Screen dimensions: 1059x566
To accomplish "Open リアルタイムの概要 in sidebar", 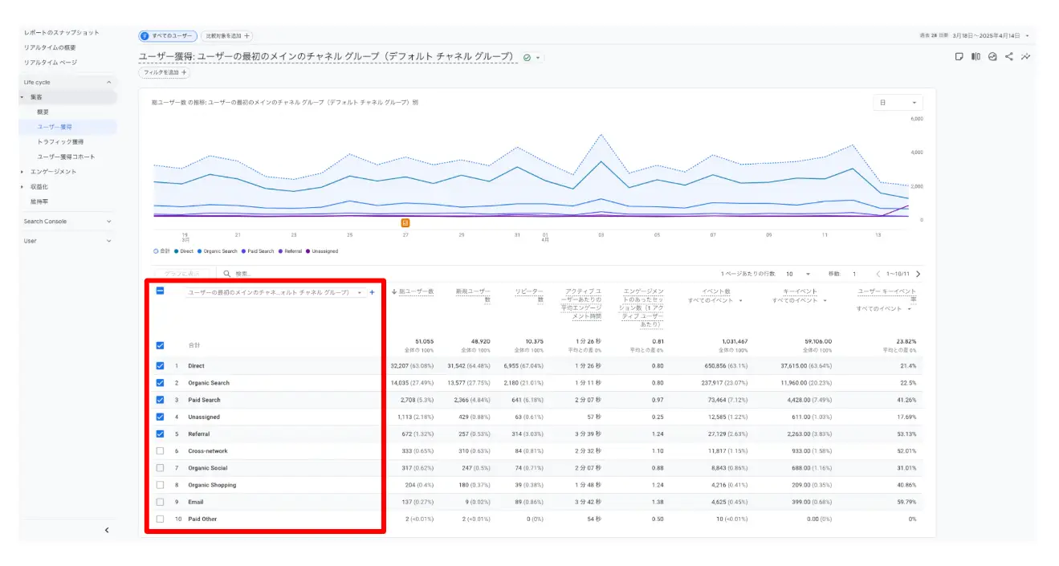I will (x=50, y=47).
